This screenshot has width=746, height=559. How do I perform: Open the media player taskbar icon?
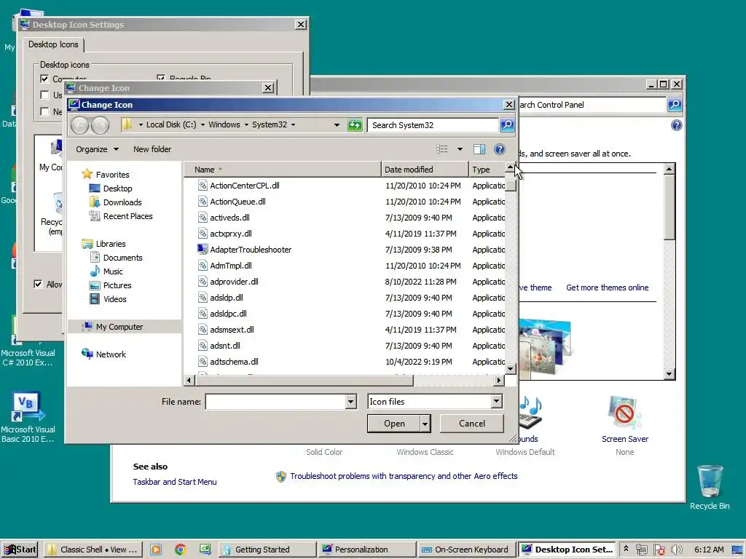coord(156,550)
